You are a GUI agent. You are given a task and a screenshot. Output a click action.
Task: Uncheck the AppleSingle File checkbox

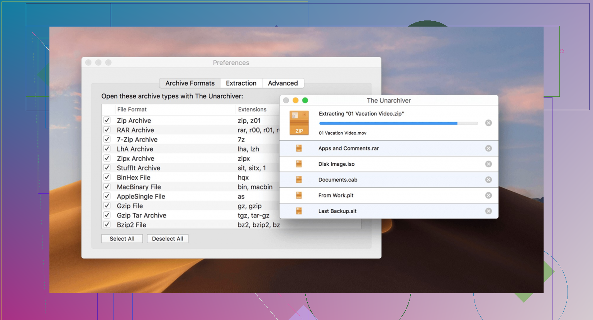[107, 196]
